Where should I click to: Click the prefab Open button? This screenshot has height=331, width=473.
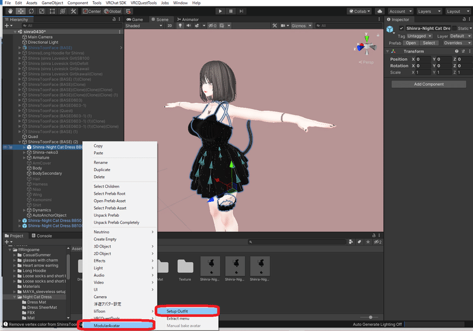tap(410, 43)
